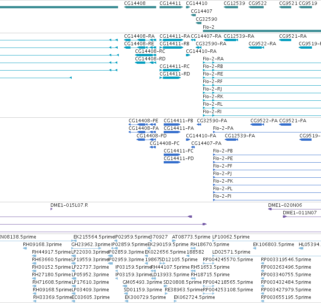Select transcript CG14411-RD
This screenshot has width=321, height=303.
[175, 74]
